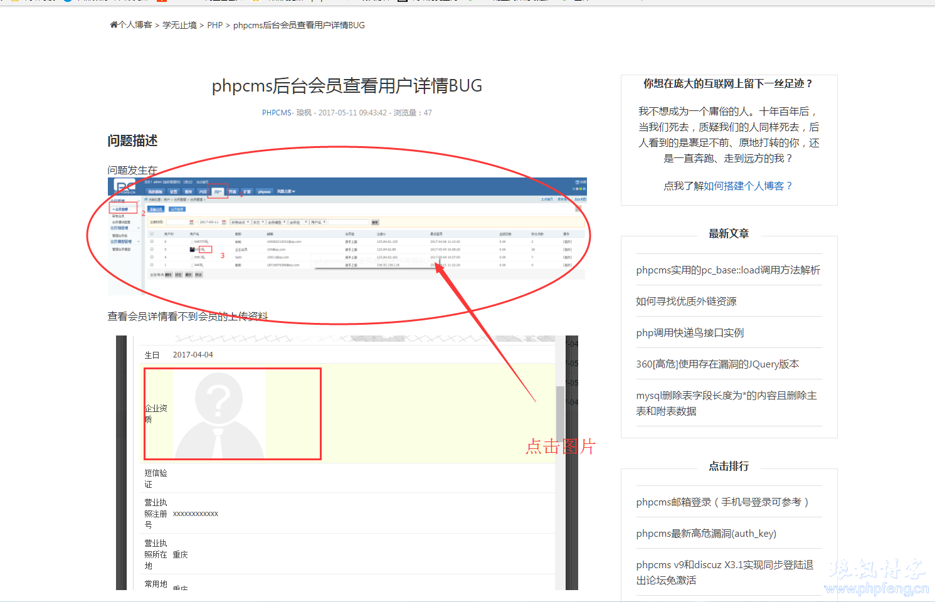935x602 pixels.
Task: Click the 问题描述 heading
Action: pyautogui.click(x=132, y=140)
